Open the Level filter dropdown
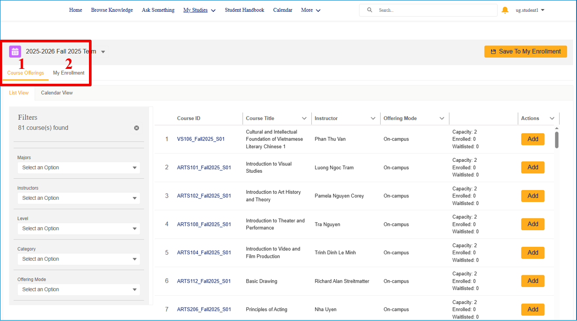Image resolution: width=577 pixels, height=321 pixels. (x=79, y=229)
